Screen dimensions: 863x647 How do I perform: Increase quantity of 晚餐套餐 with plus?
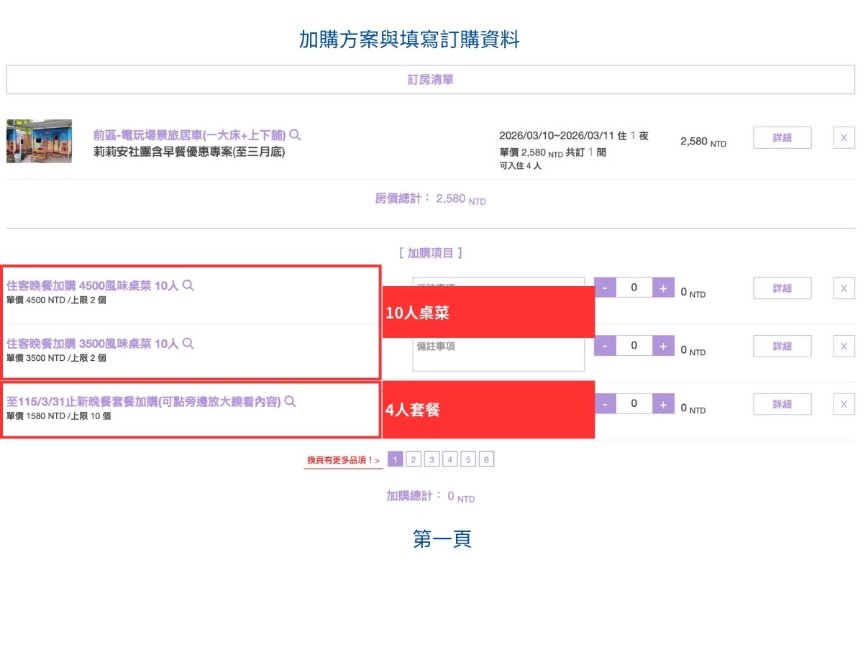pos(663,404)
